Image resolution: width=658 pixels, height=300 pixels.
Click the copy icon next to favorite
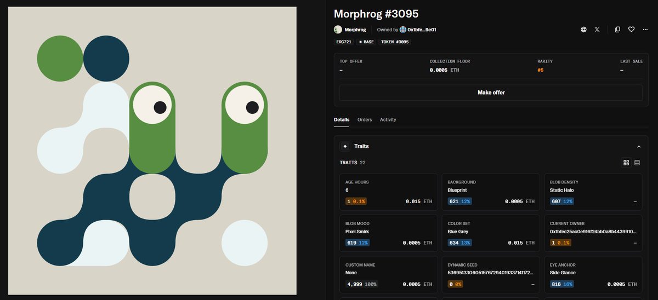(x=617, y=30)
